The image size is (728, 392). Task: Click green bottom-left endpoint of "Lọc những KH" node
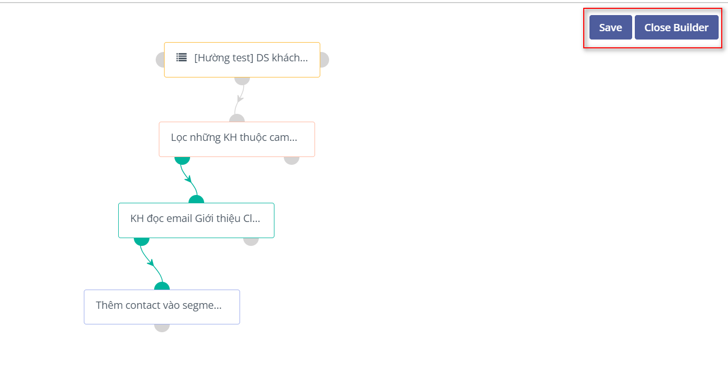(x=182, y=159)
